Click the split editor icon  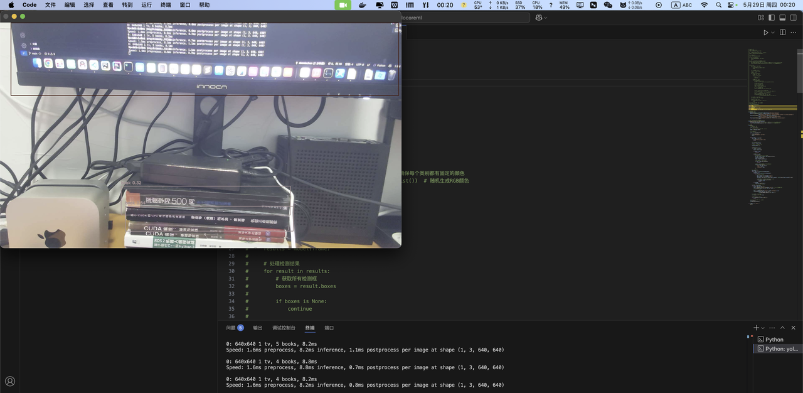(782, 33)
